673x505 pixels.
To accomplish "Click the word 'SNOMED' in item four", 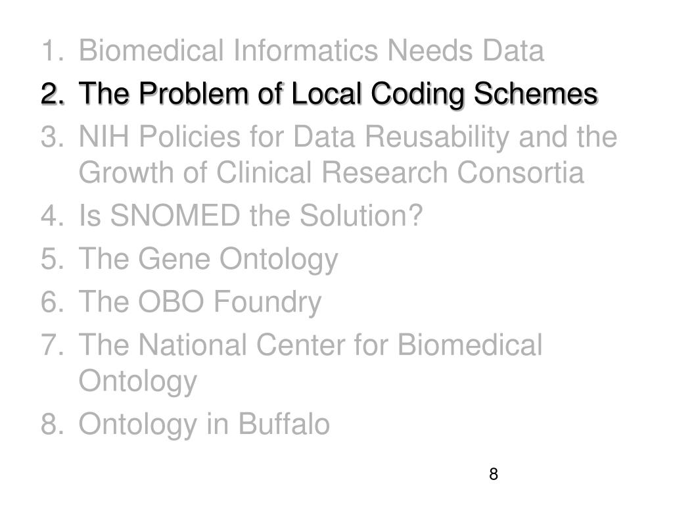I will [175, 216].
